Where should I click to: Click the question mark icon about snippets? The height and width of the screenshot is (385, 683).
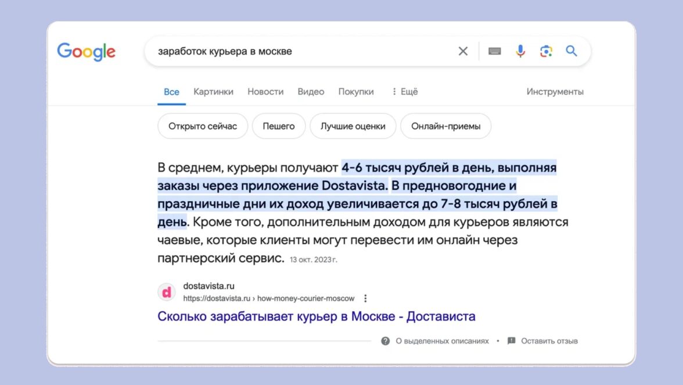point(385,341)
